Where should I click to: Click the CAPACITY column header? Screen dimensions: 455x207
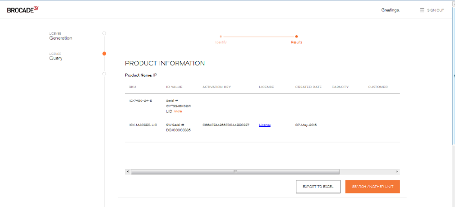tap(340, 87)
